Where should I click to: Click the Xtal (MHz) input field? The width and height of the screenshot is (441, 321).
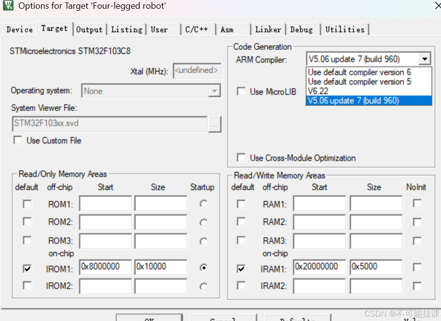click(197, 71)
